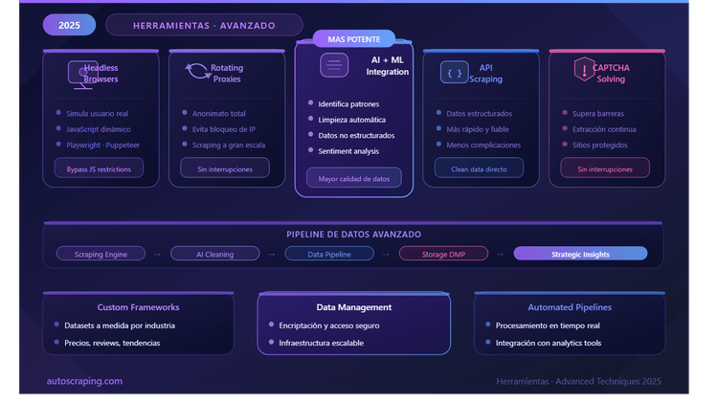The width and height of the screenshot is (718, 404).
Task: Click the Extracción continua bullet
Action: pos(604,129)
